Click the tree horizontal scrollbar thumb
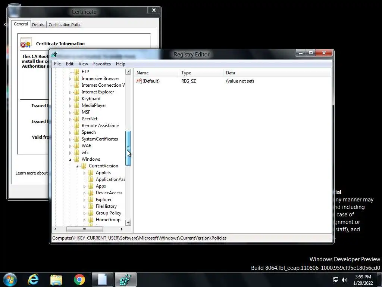 [x=85, y=229]
